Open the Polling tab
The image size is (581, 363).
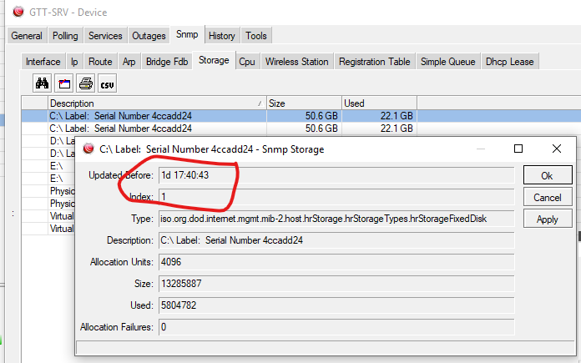click(65, 36)
